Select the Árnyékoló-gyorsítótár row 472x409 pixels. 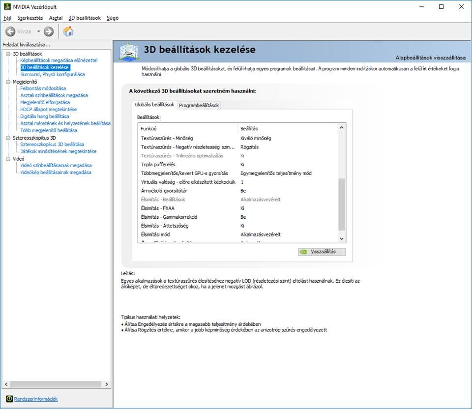238,191
